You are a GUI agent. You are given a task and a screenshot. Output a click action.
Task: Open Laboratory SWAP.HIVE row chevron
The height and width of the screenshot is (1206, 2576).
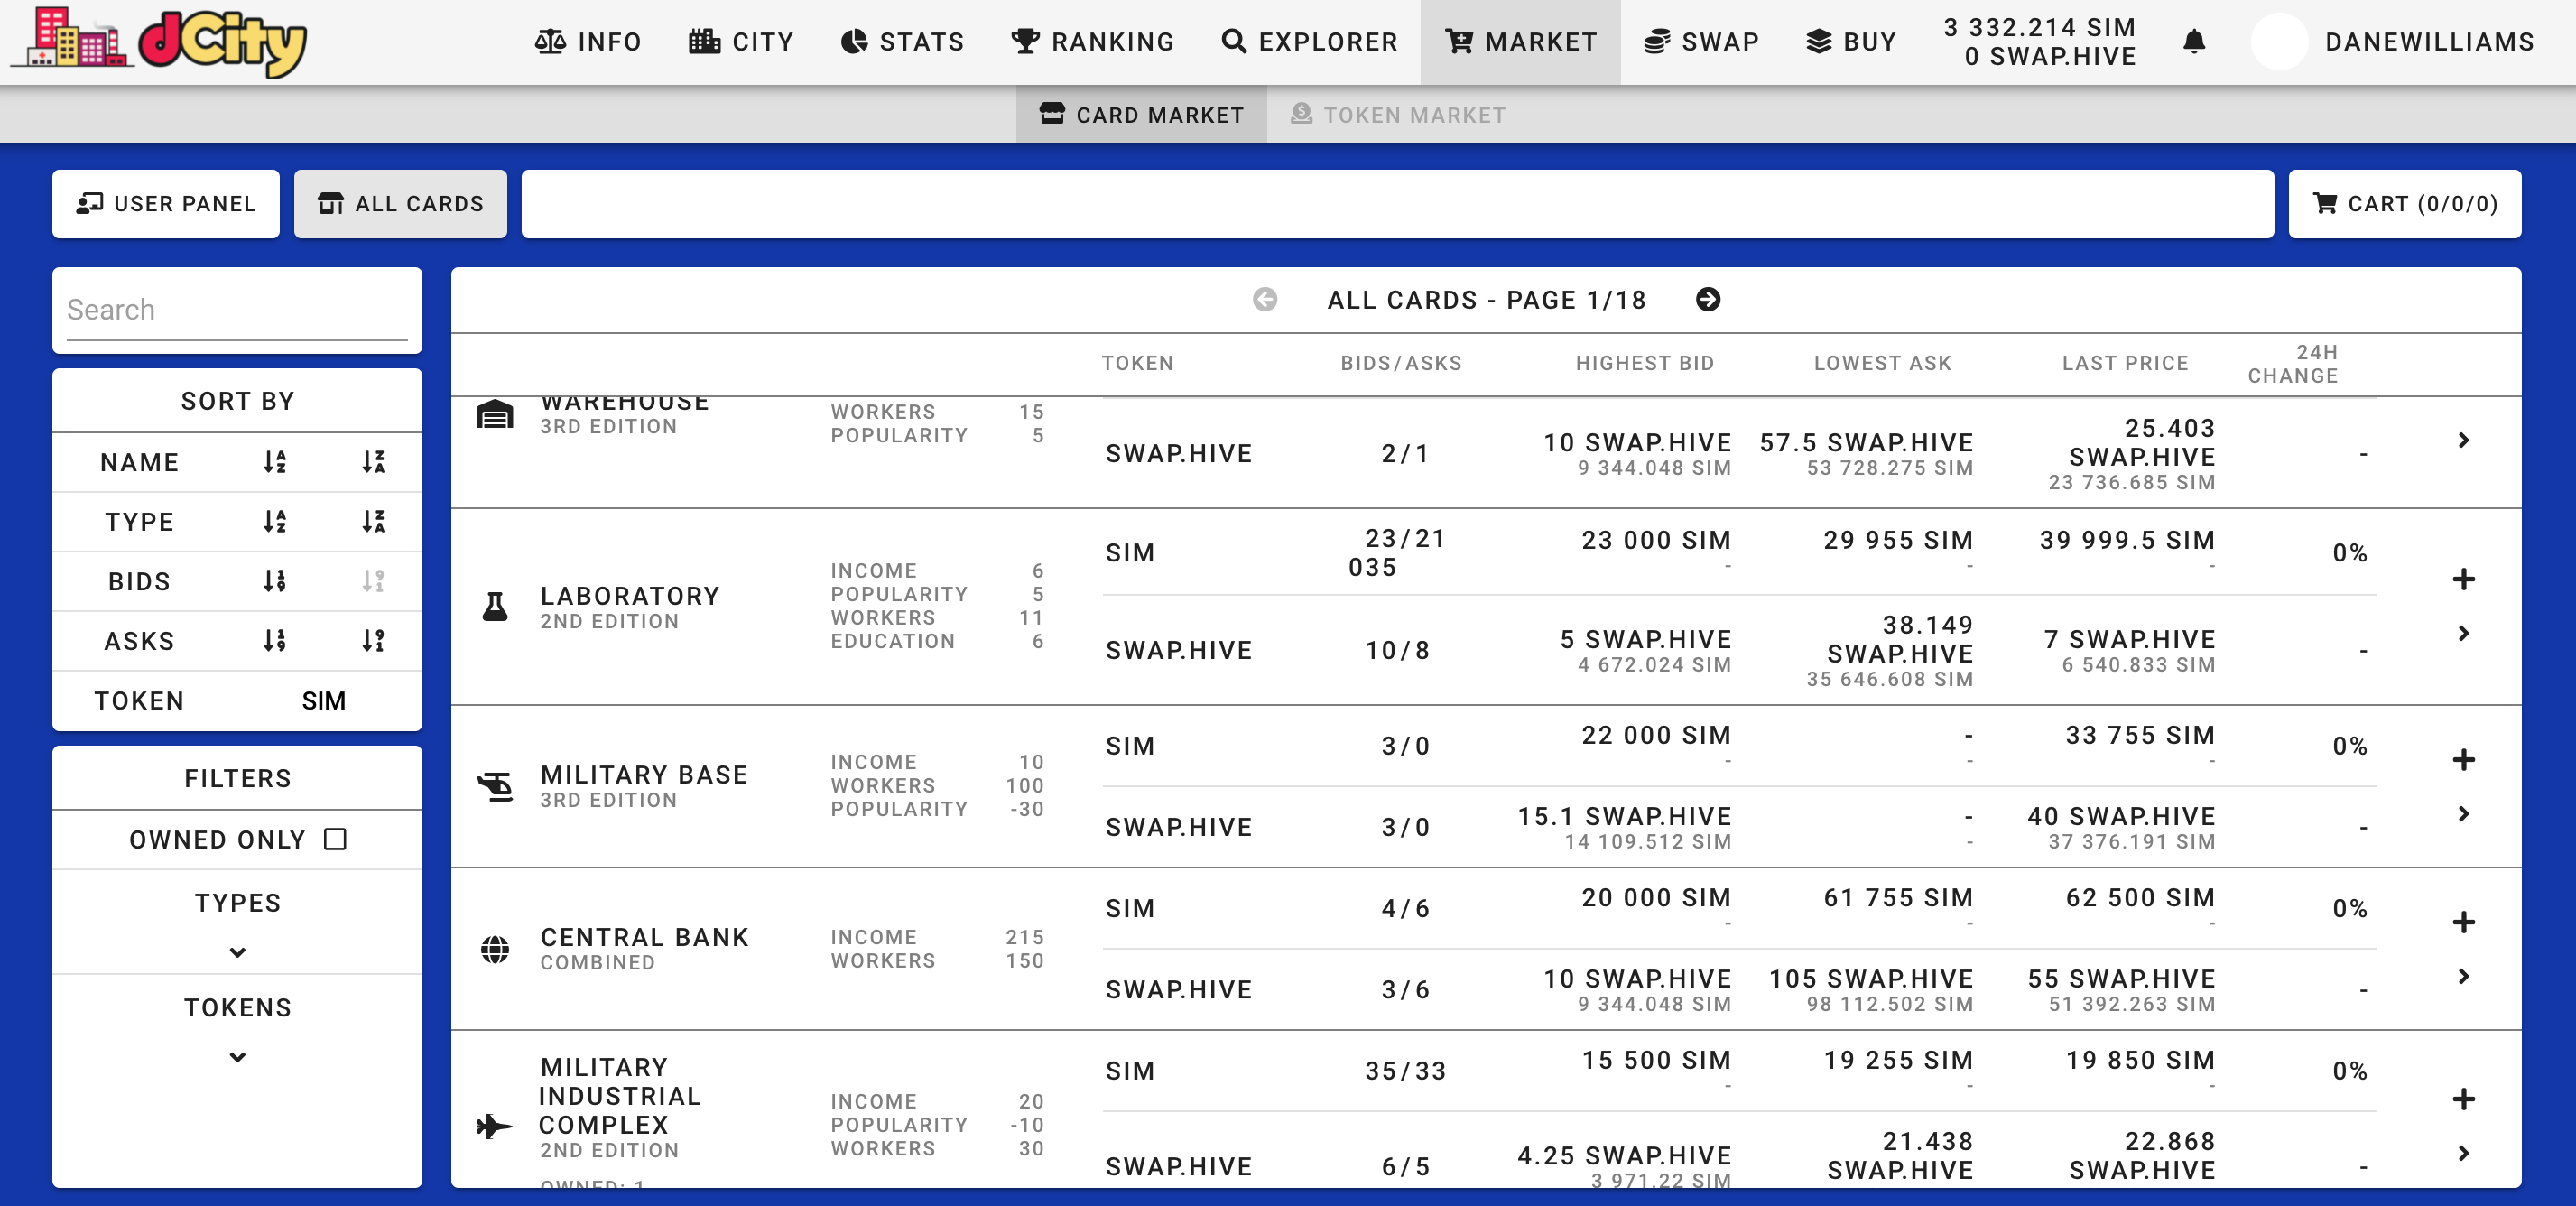tap(2464, 633)
